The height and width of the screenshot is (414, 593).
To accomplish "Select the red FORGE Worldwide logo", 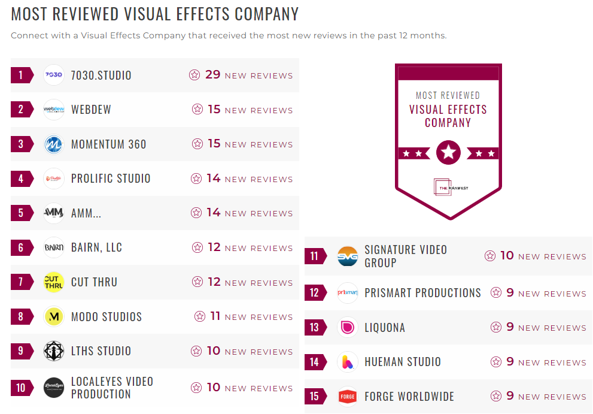I will [x=347, y=397].
